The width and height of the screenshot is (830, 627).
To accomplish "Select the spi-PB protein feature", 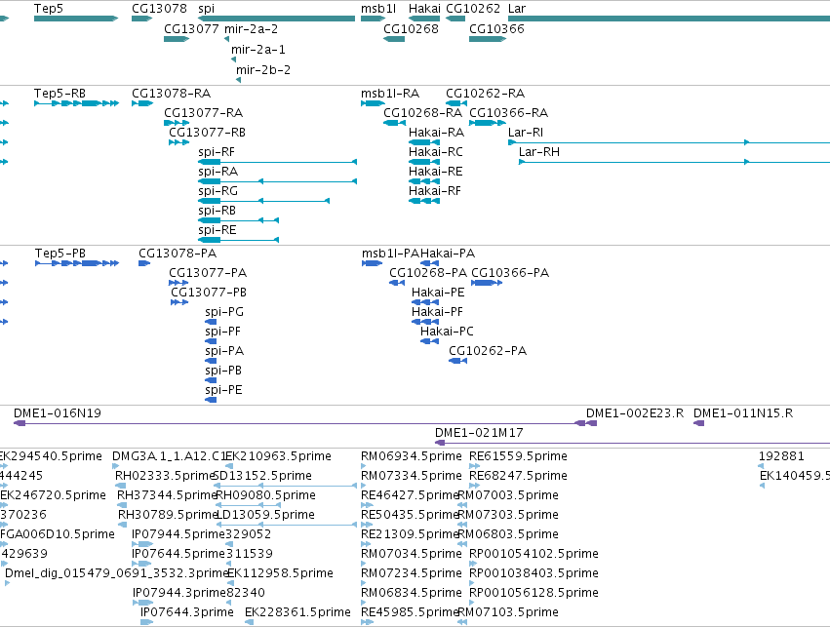I will point(211,380).
